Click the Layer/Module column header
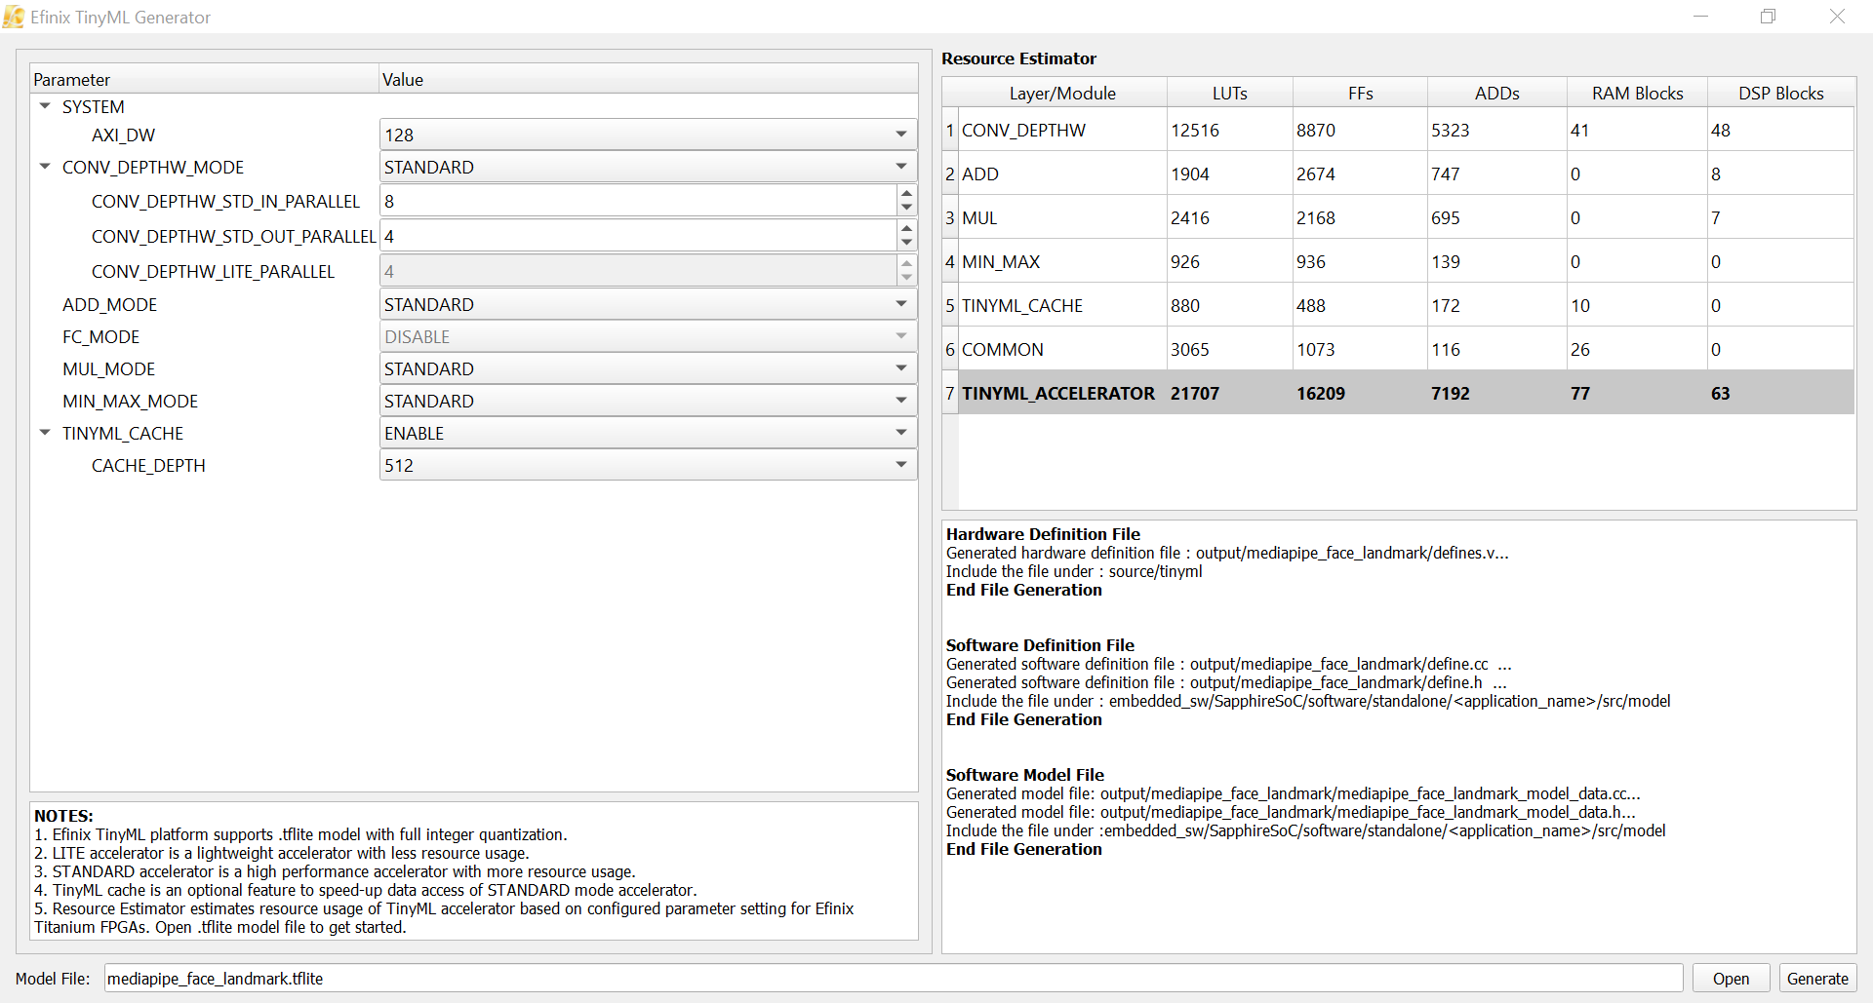This screenshot has height=1003, width=1873. [x=1062, y=93]
